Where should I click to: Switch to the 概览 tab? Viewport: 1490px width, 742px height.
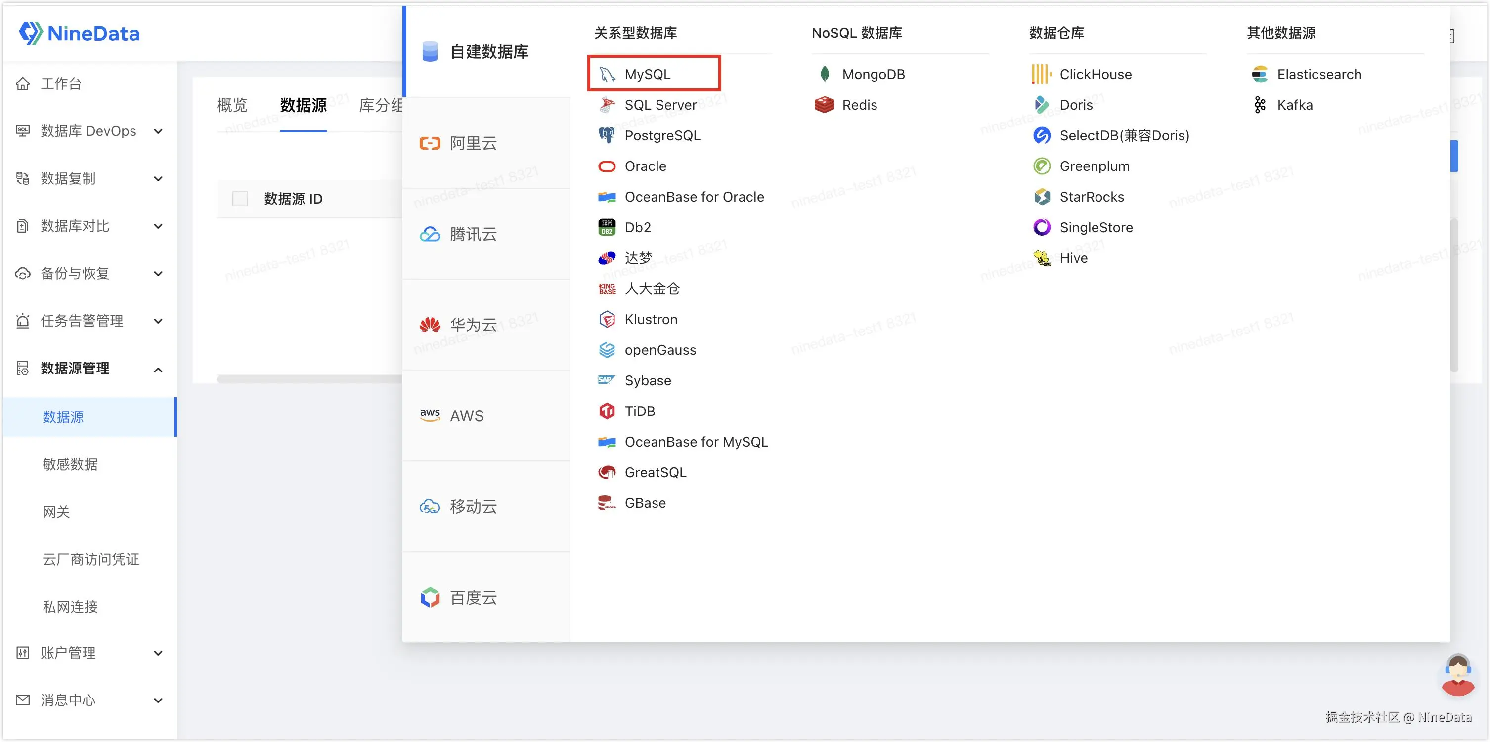[232, 105]
